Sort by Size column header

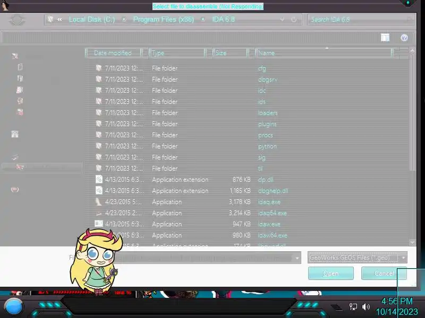point(230,52)
